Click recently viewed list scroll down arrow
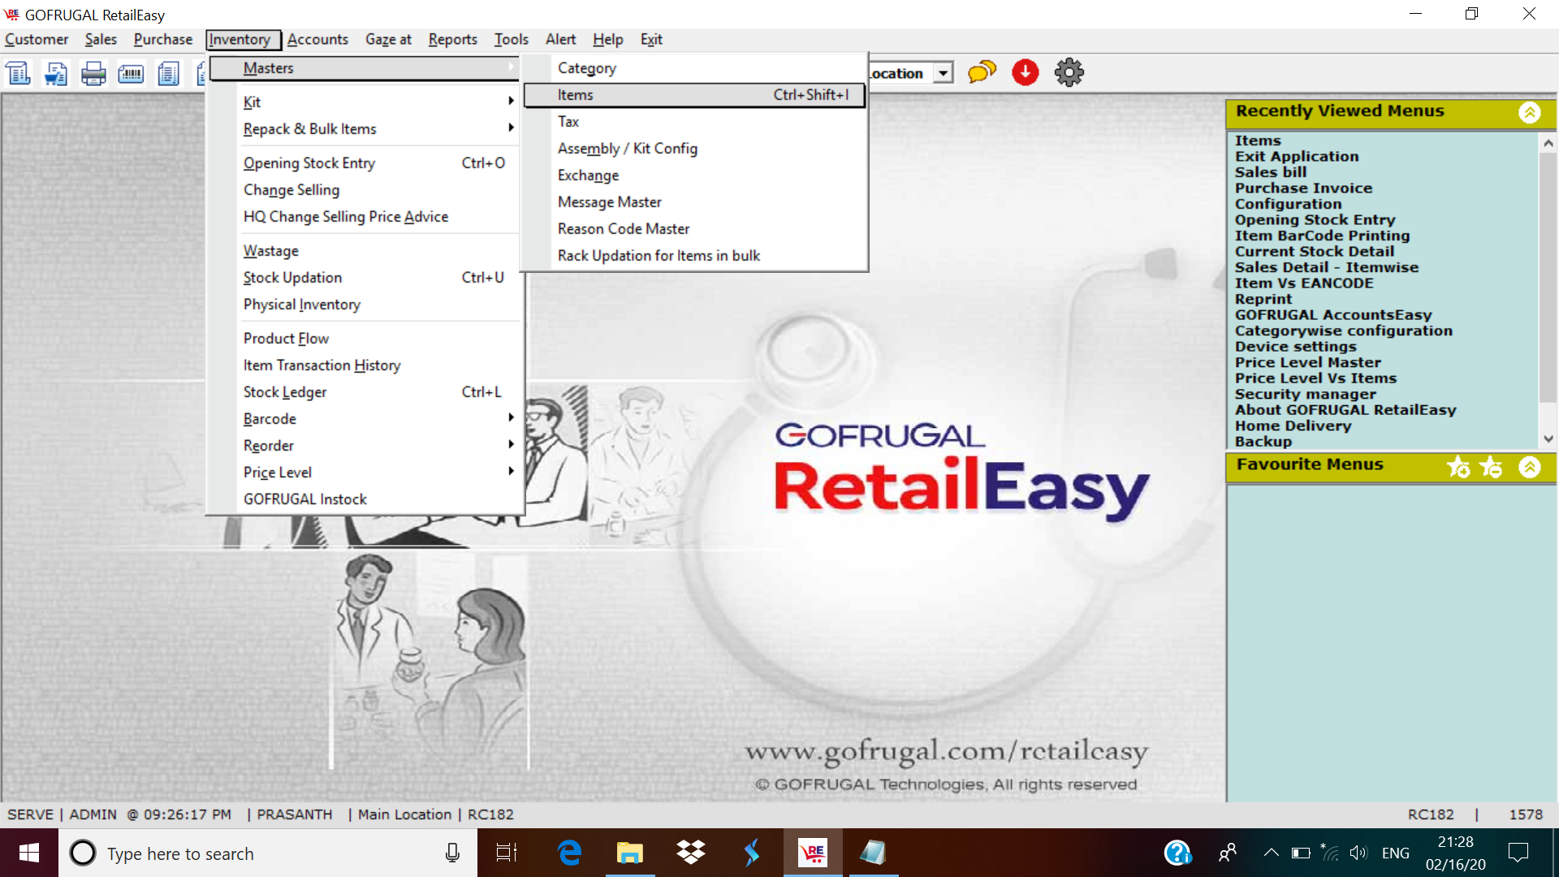The height and width of the screenshot is (877, 1559). [1548, 438]
